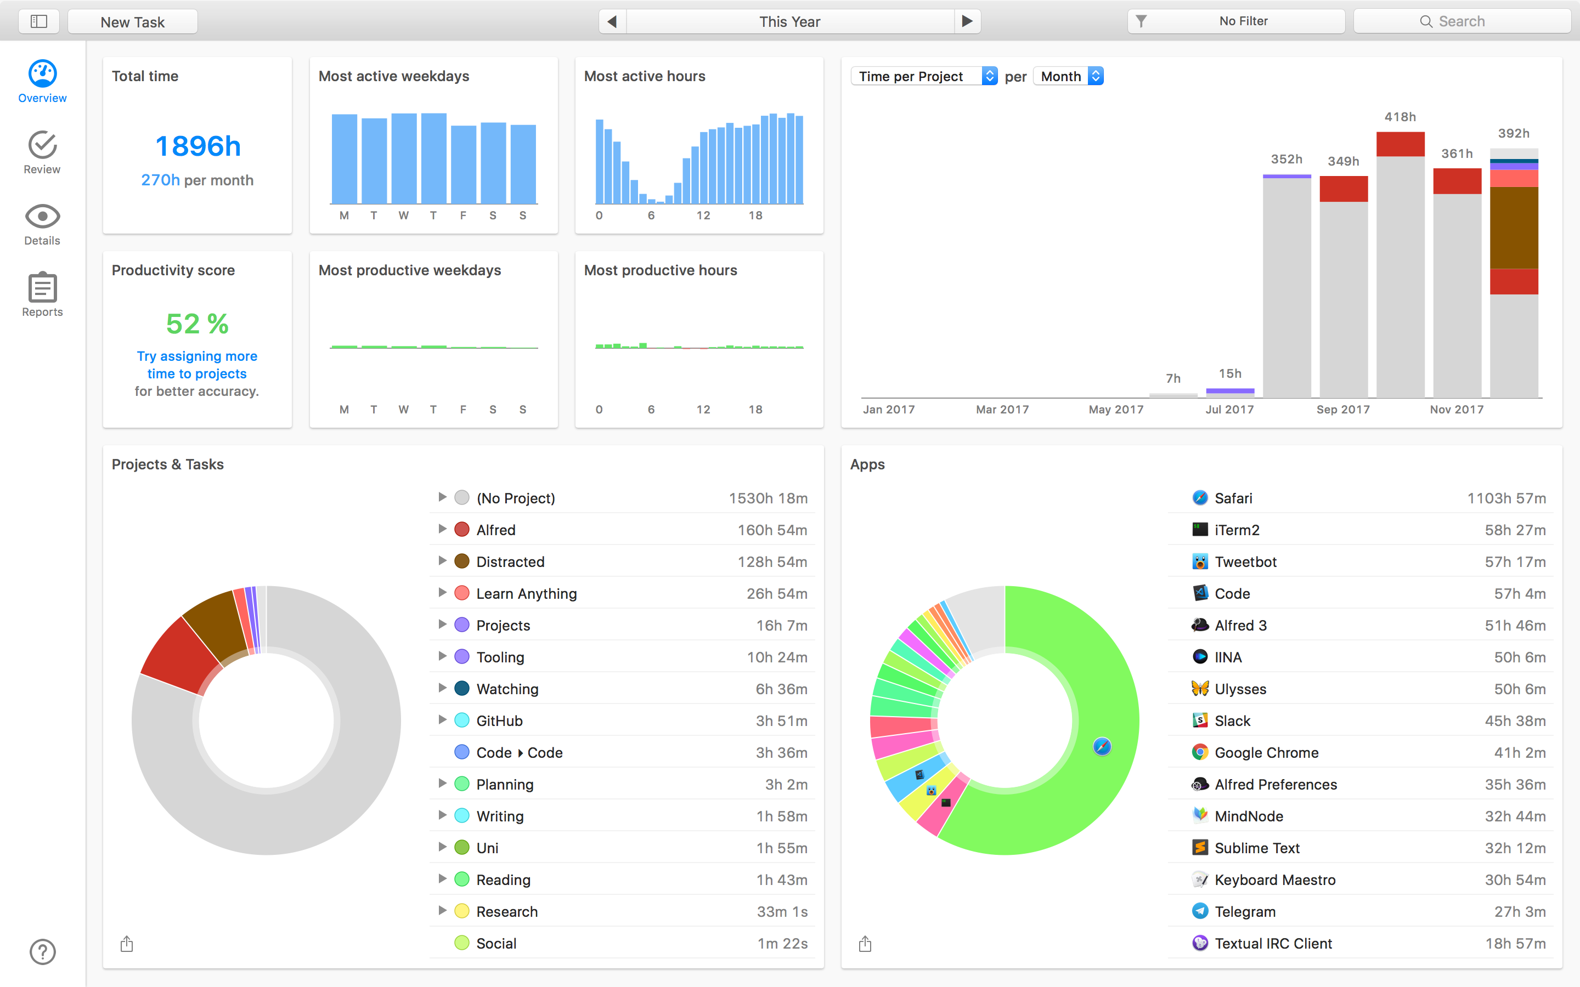1580x987 pixels.
Task: Open the Review section
Action: [x=42, y=153]
